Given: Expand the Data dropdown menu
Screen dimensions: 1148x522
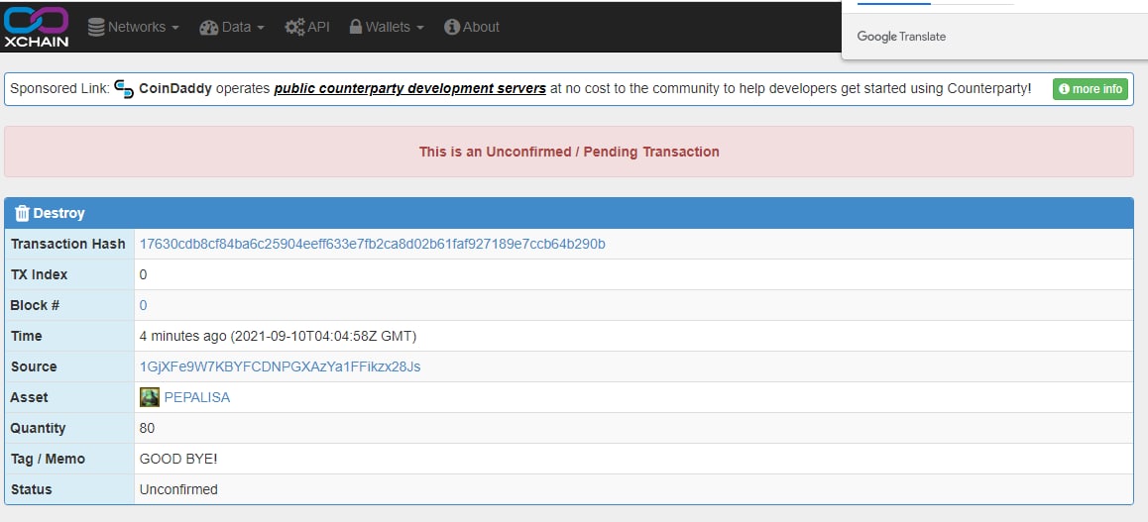Looking at the screenshot, I should pyautogui.click(x=232, y=27).
